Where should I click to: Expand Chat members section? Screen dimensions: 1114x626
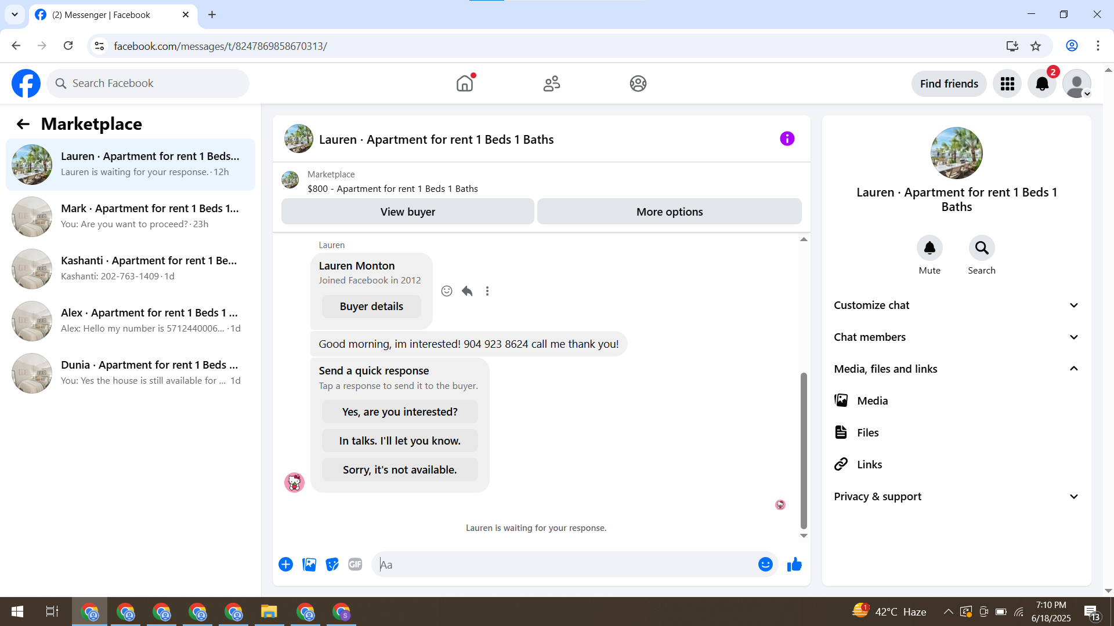coord(957,337)
